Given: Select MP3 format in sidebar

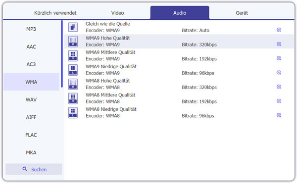Looking at the screenshot, I should coord(31,29).
